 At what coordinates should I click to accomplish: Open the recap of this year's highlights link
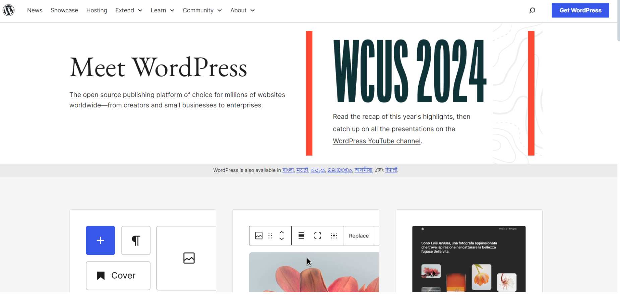click(408, 117)
